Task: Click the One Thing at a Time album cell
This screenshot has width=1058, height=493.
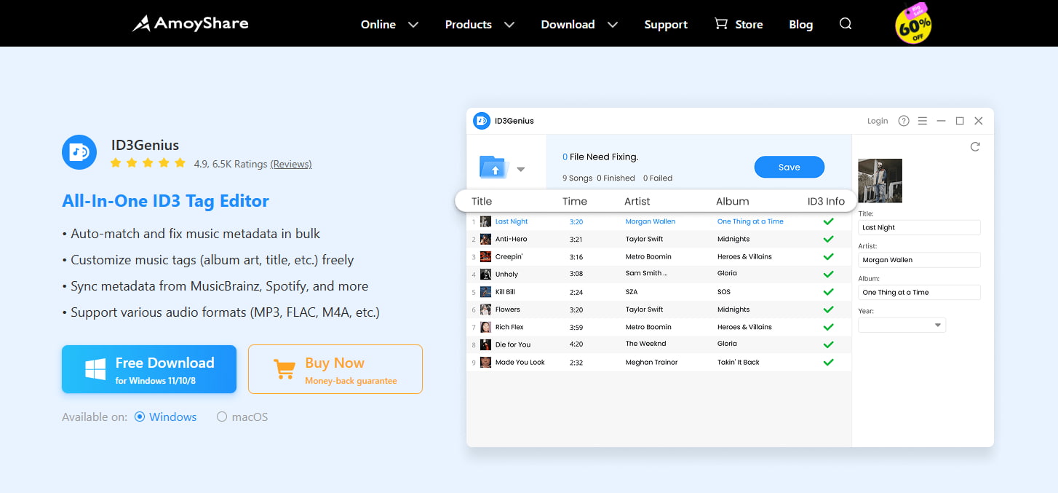Action: 750,221
